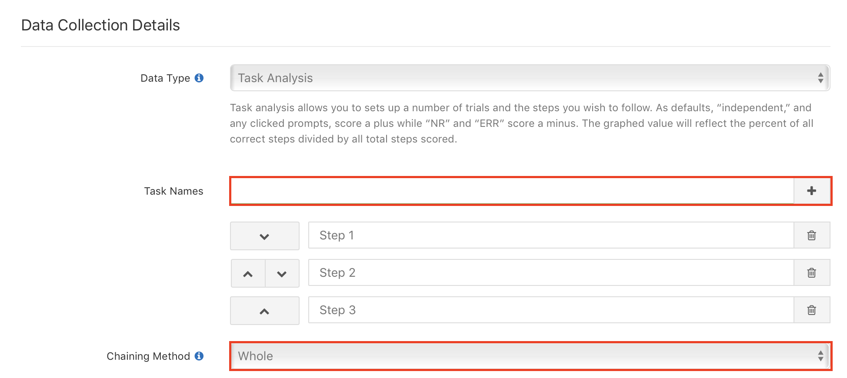Move Step 3 up with the up arrow

(x=264, y=310)
